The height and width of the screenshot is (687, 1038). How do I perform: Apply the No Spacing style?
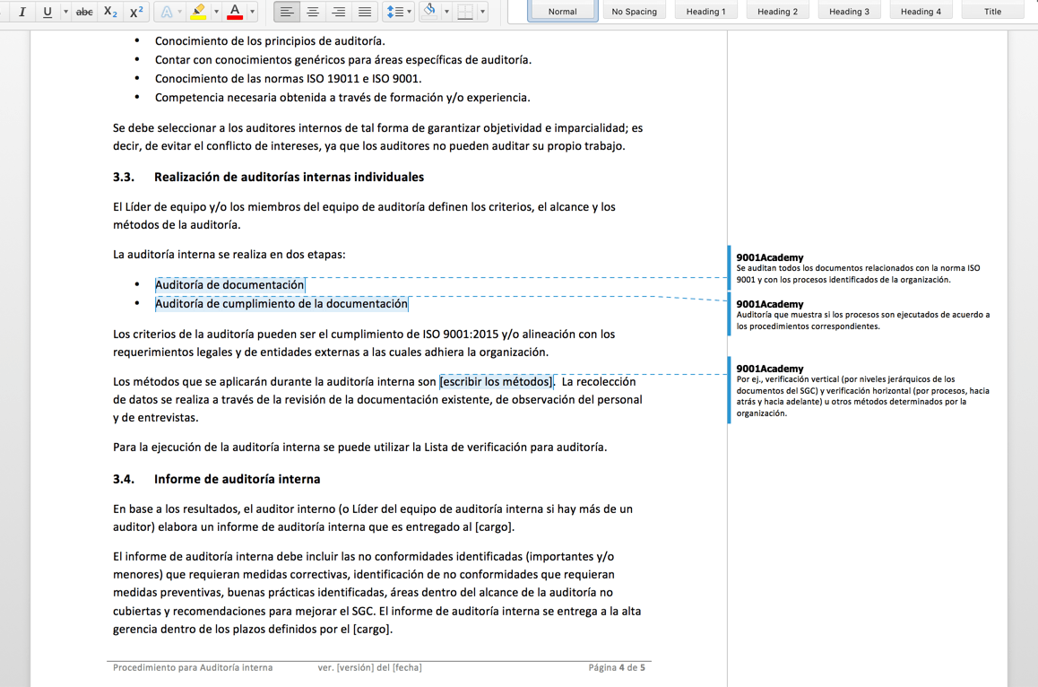(x=634, y=12)
